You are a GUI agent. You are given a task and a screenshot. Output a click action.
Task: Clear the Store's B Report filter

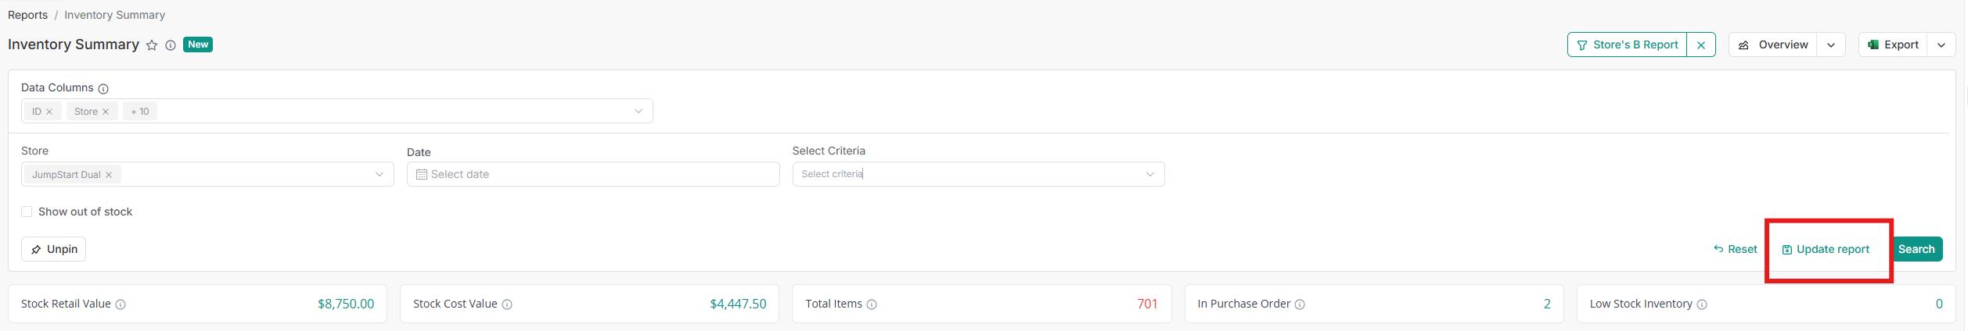1701,45
